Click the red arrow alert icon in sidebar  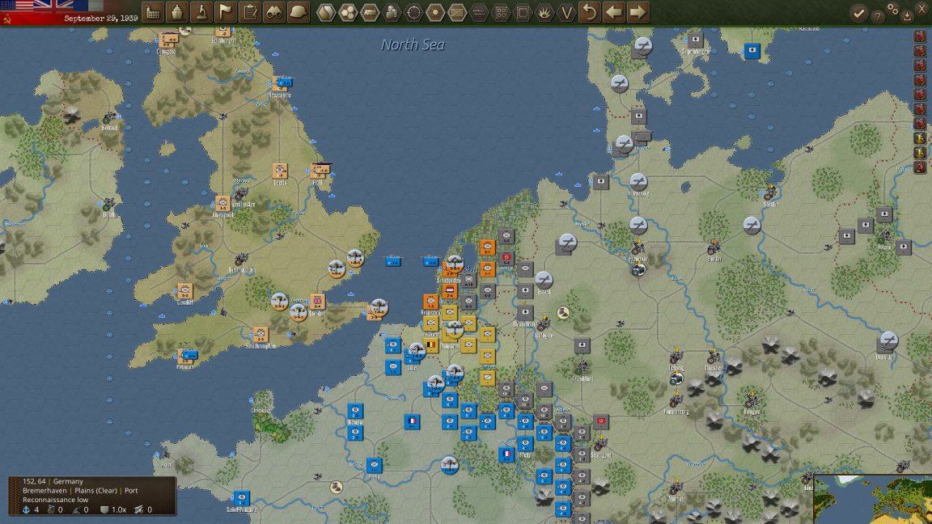(x=920, y=167)
